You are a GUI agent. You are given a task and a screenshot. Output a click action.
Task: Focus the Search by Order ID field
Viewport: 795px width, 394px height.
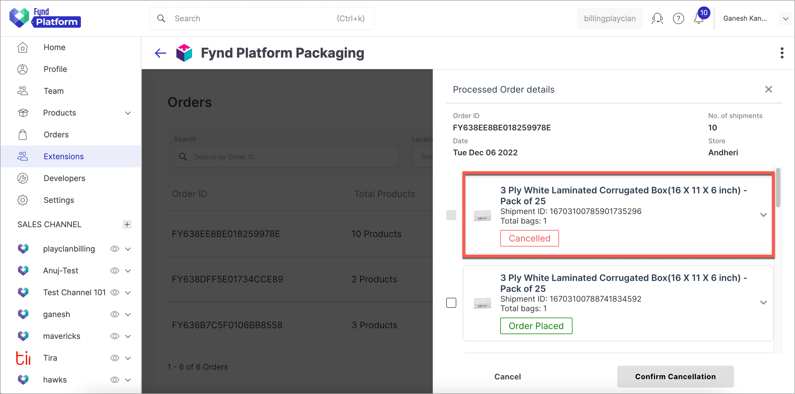pos(286,157)
